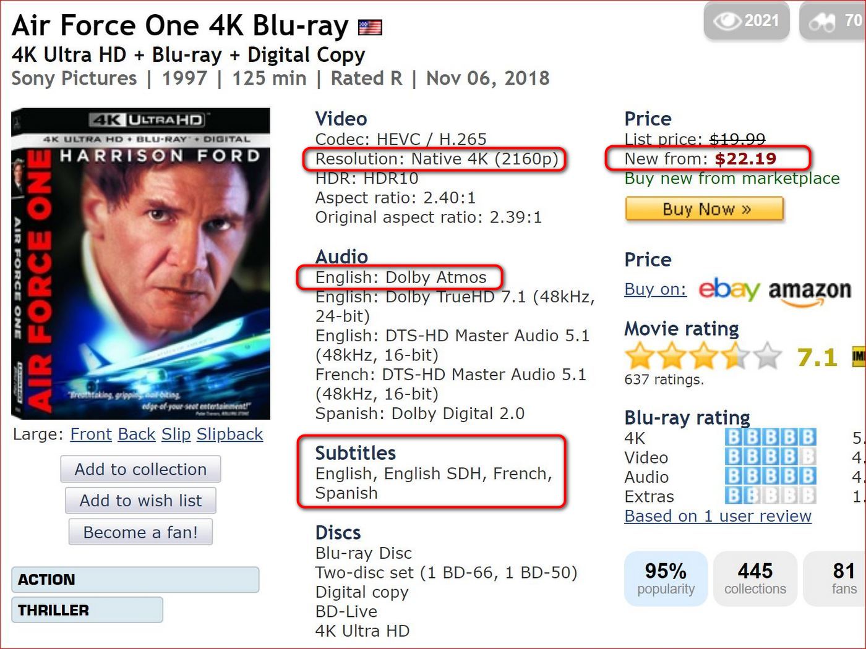The image size is (866, 649).
Task: Click the Amazon logo
Action: [810, 291]
